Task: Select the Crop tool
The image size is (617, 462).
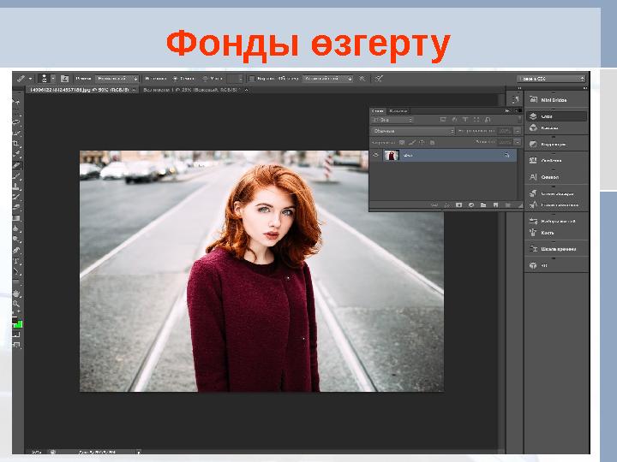Action: click(16, 144)
